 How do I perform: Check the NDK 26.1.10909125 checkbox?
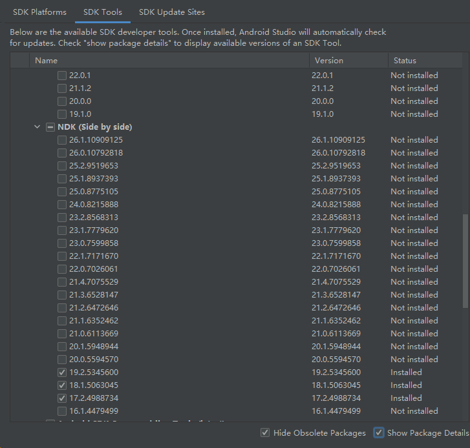62,140
